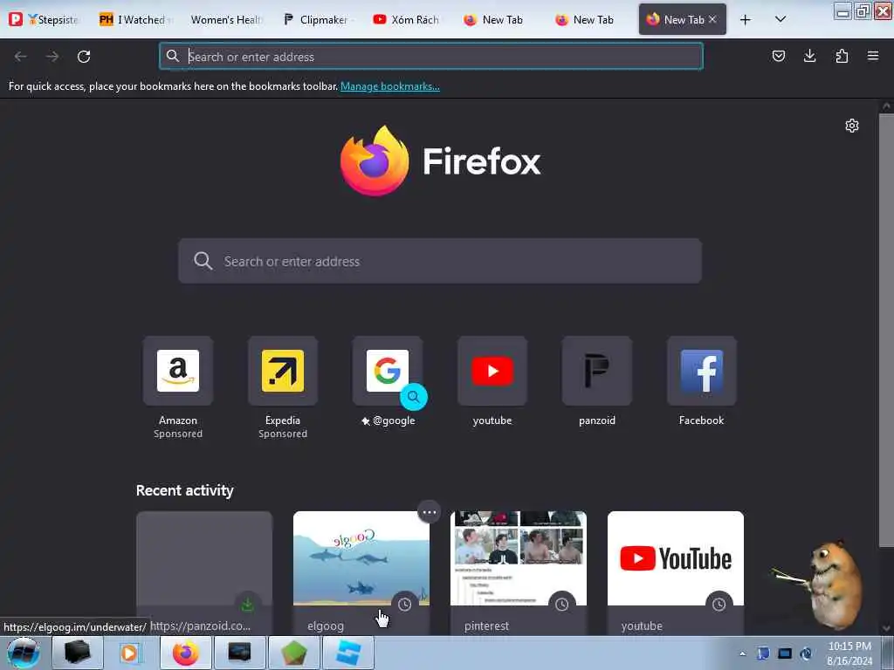Viewport: 894px width, 670px height.
Task: Open the green gem taskbar app
Action: (x=293, y=653)
